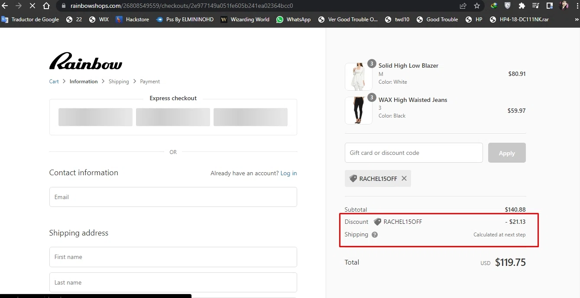Open the extensions puzzle piece menu

(x=522, y=6)
